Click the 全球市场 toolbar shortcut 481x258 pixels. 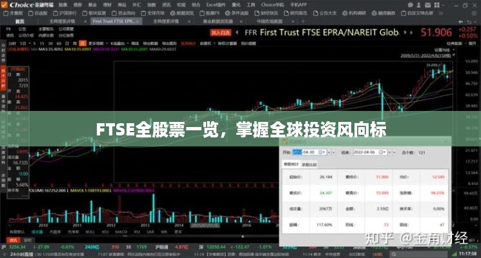[x=153, y=13]
